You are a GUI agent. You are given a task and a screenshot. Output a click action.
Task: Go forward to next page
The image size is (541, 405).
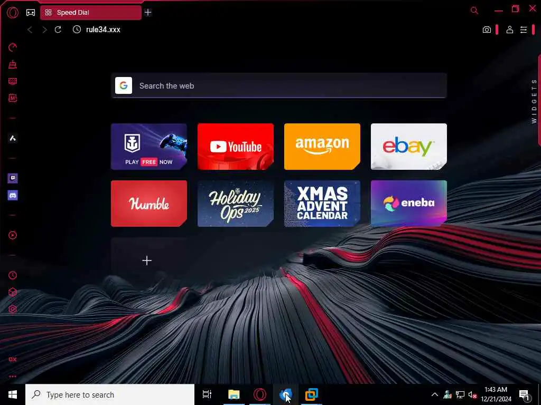point(44,30)
